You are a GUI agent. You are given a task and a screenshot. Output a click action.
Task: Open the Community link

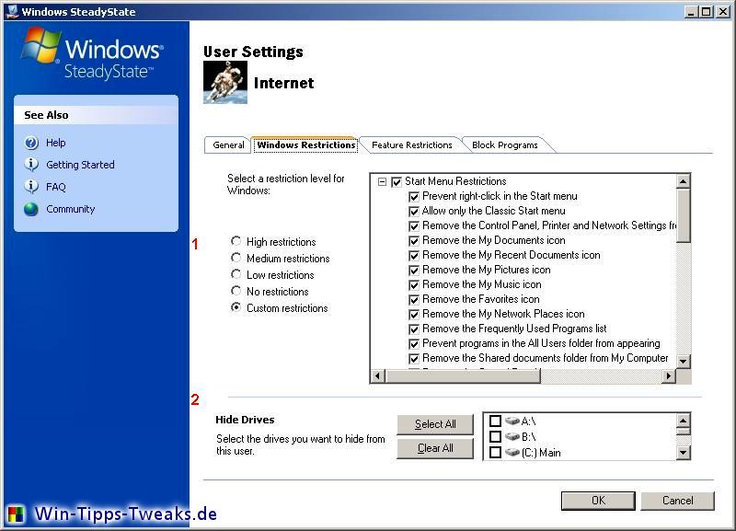pos(71,209)
